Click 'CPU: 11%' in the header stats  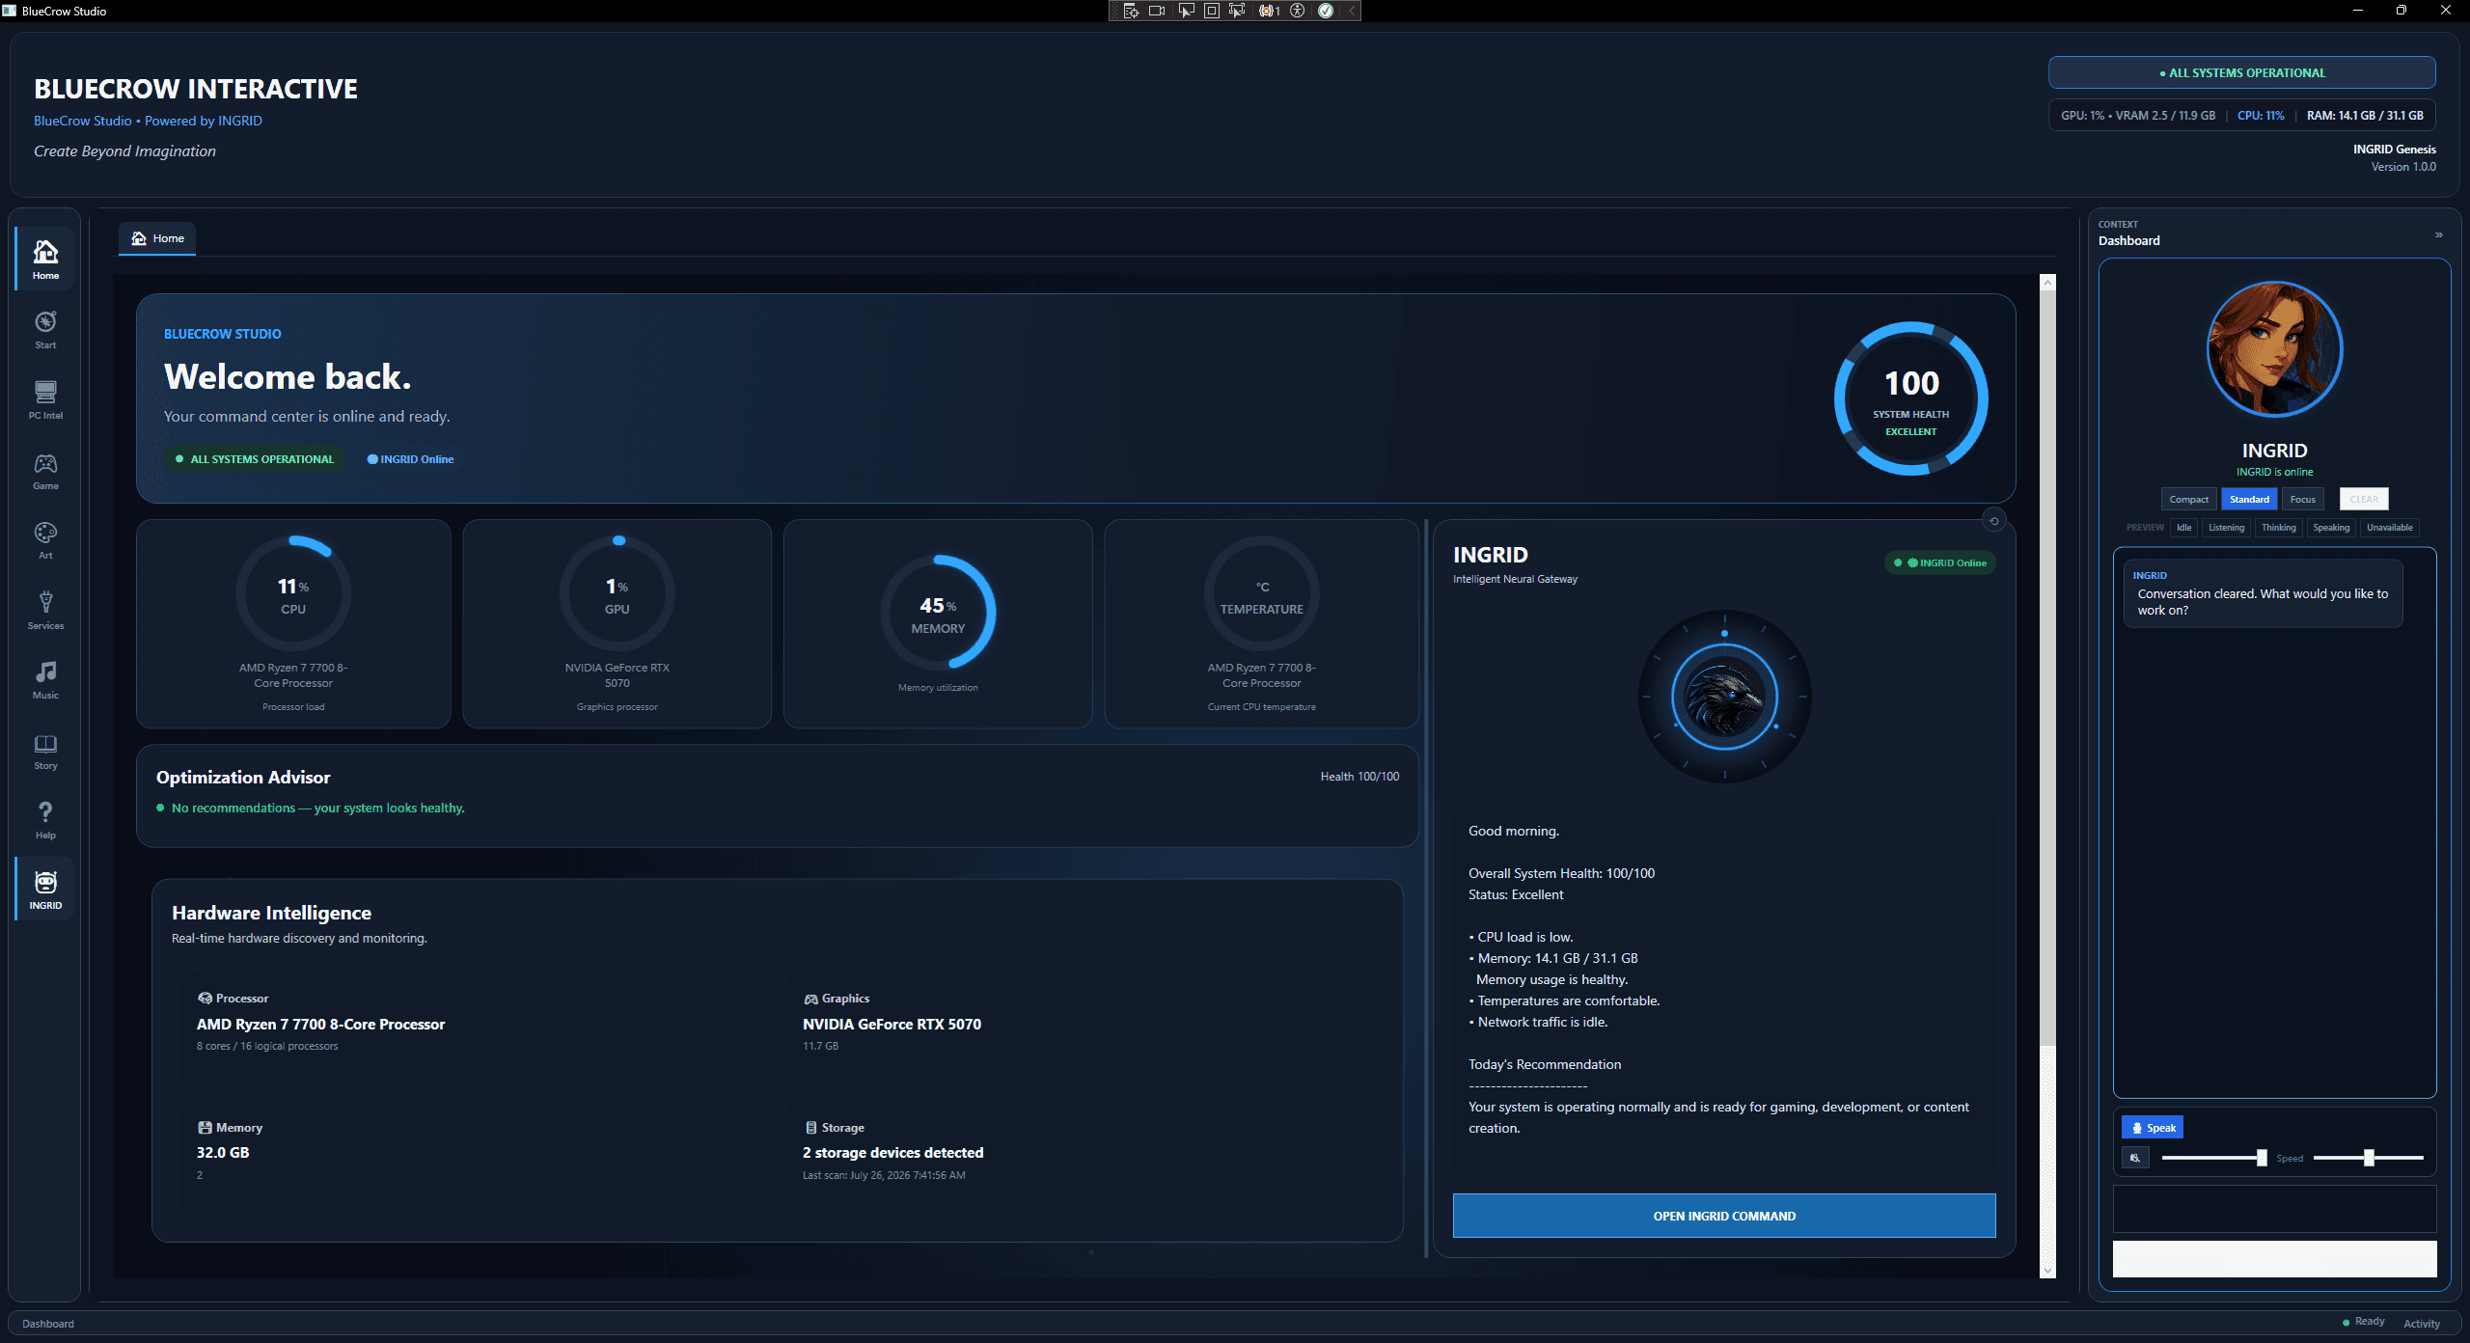point(2261,116)
